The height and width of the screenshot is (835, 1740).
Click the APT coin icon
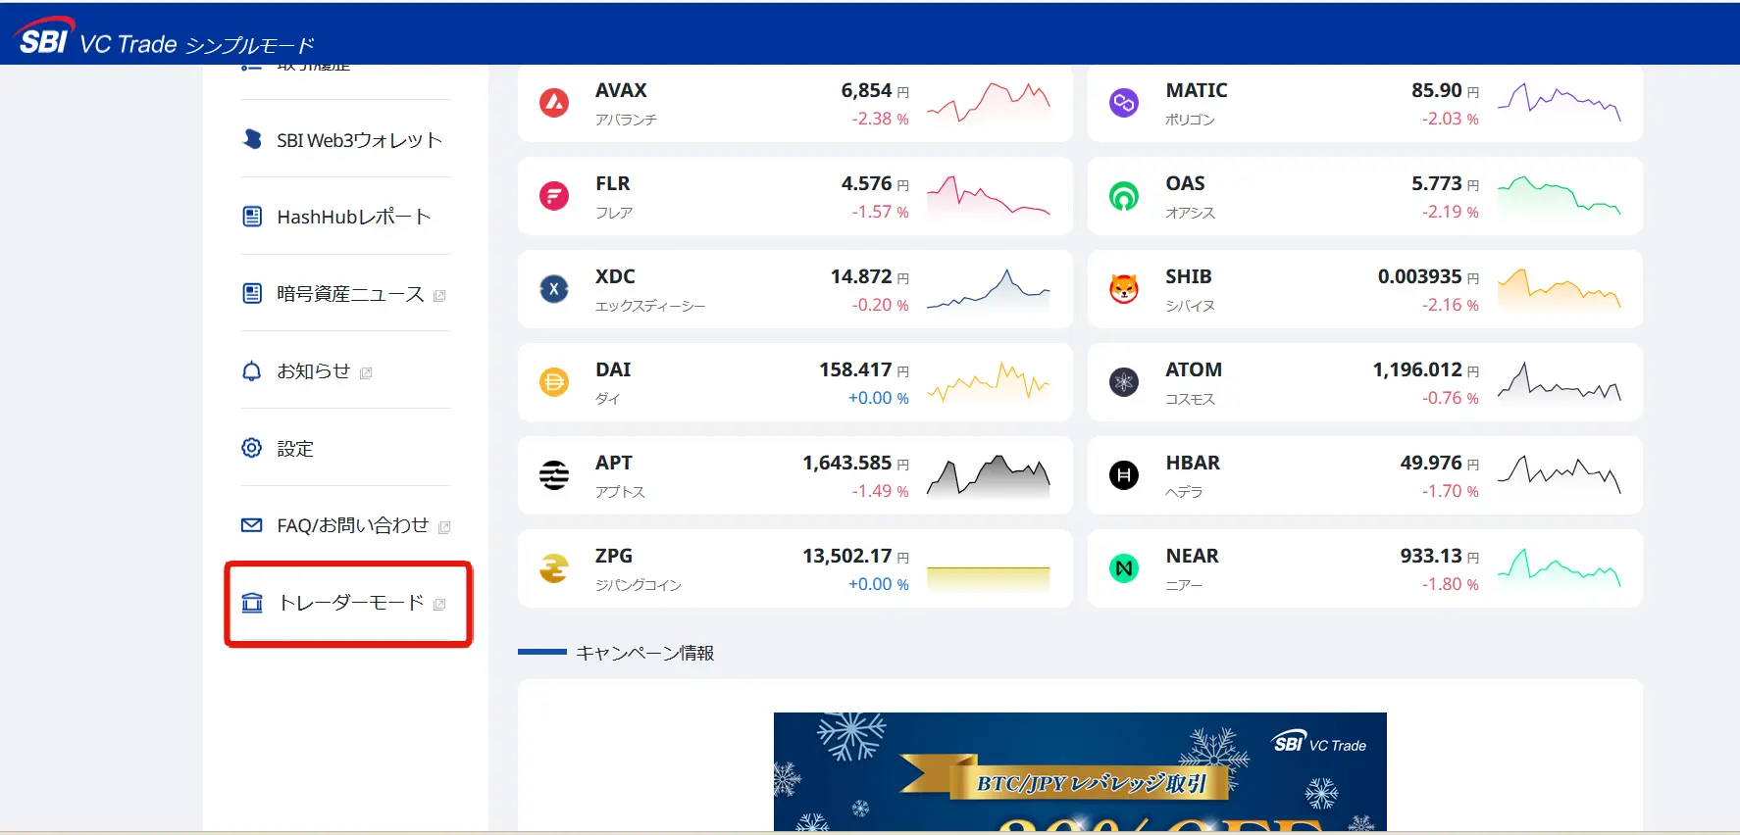[554, 475]
